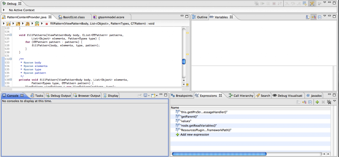The image size is (339, 157).
Task: Click the source folder breadcrumb icon
Action: [x=18, y=24]
